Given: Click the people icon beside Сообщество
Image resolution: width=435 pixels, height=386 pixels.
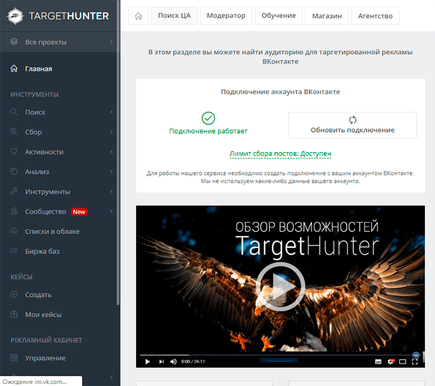Looking at the screenshot, I should [x=14, y=211].
